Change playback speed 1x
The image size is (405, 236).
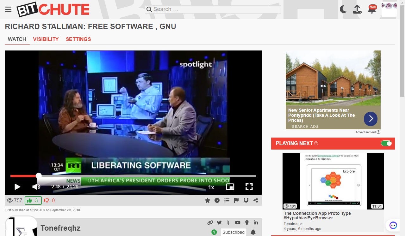[211, 187]
